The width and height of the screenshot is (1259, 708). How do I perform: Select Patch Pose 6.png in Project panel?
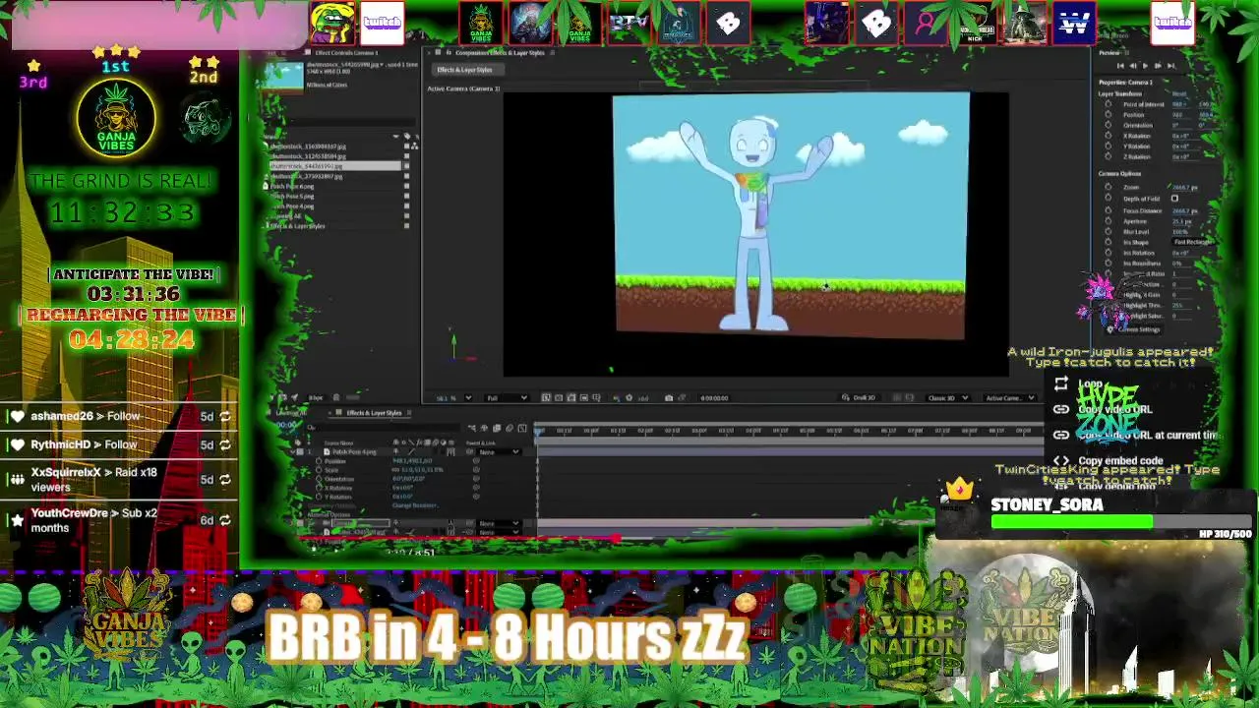click(x=293, y=186)
